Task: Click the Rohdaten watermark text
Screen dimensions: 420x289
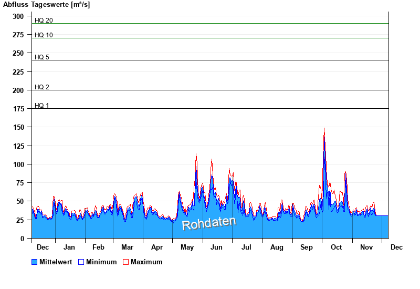Action: point(209,223)
